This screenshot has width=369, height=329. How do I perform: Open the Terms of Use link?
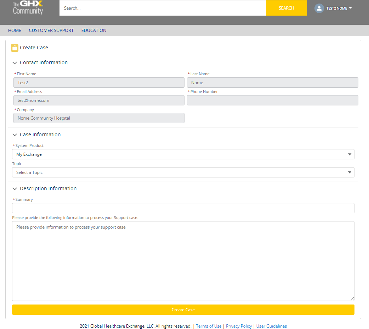[209, 326]
